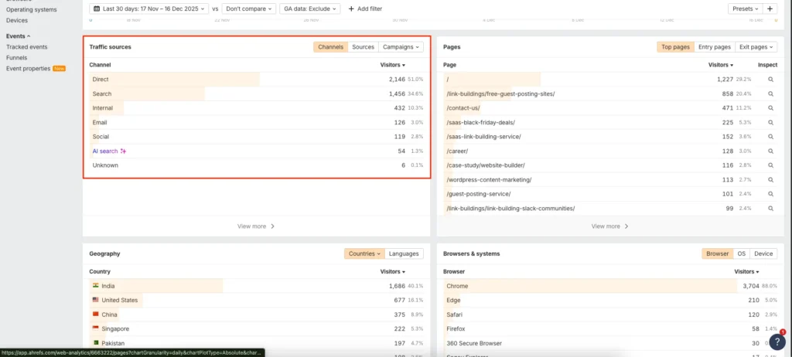Open the help question mark bubble
Screen dimensions: 792x357
point(777,342)
